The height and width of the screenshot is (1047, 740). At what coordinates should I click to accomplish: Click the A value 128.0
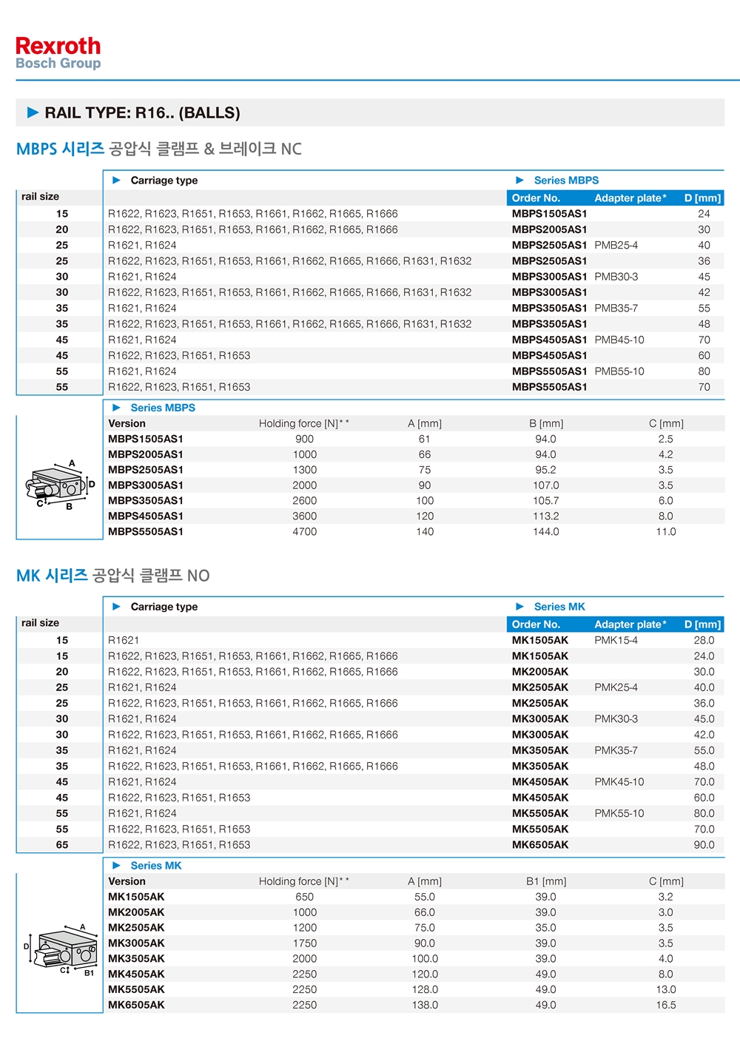click(425, 989)
